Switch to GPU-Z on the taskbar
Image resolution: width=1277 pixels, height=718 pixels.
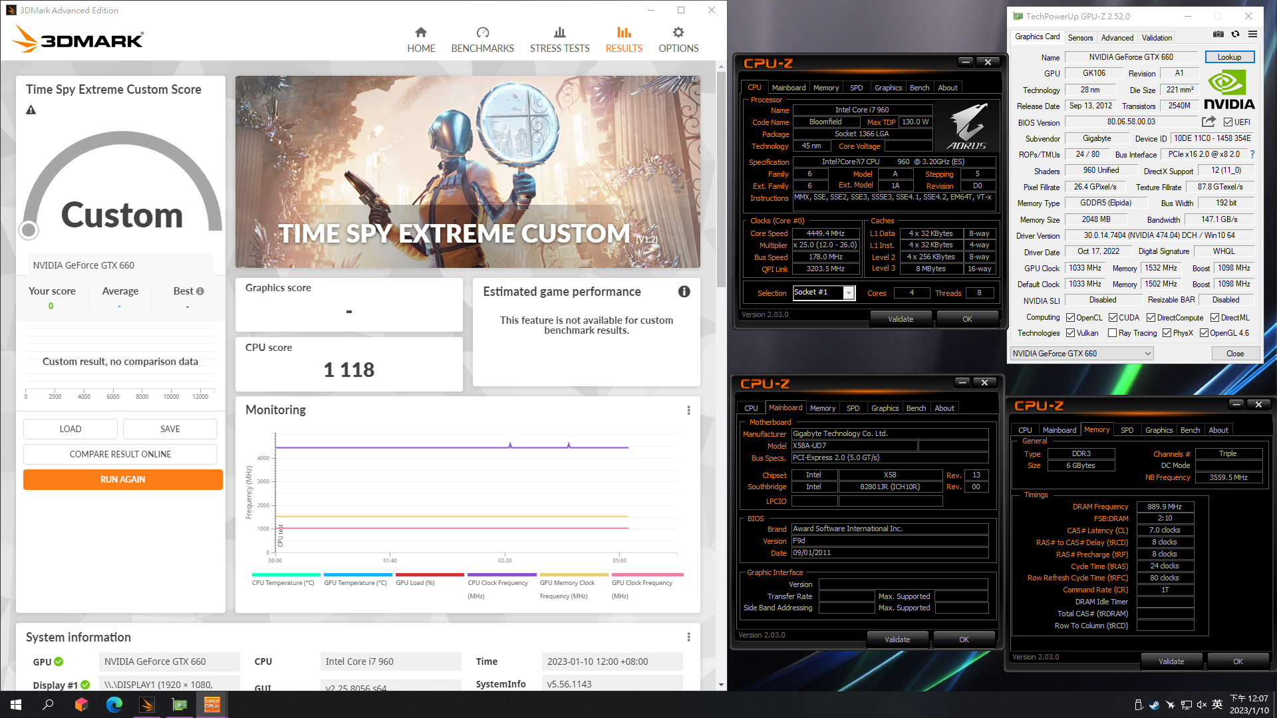coord(180,705)
